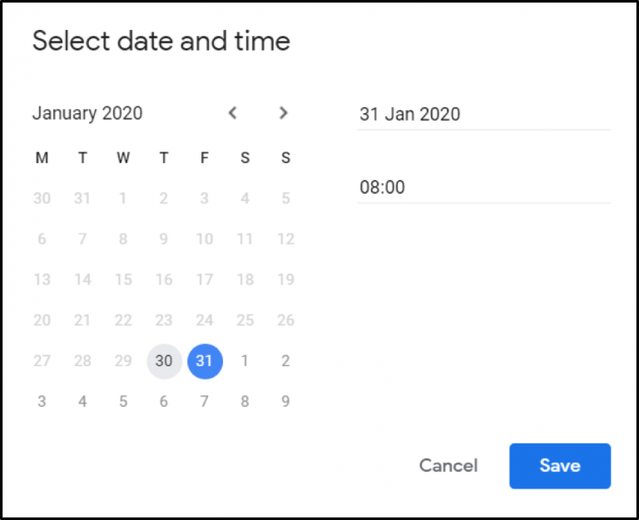Viewport: 639px width, 520px height.
Task: Select day 7 in the bottom row
Action: (x=205, y=402)
